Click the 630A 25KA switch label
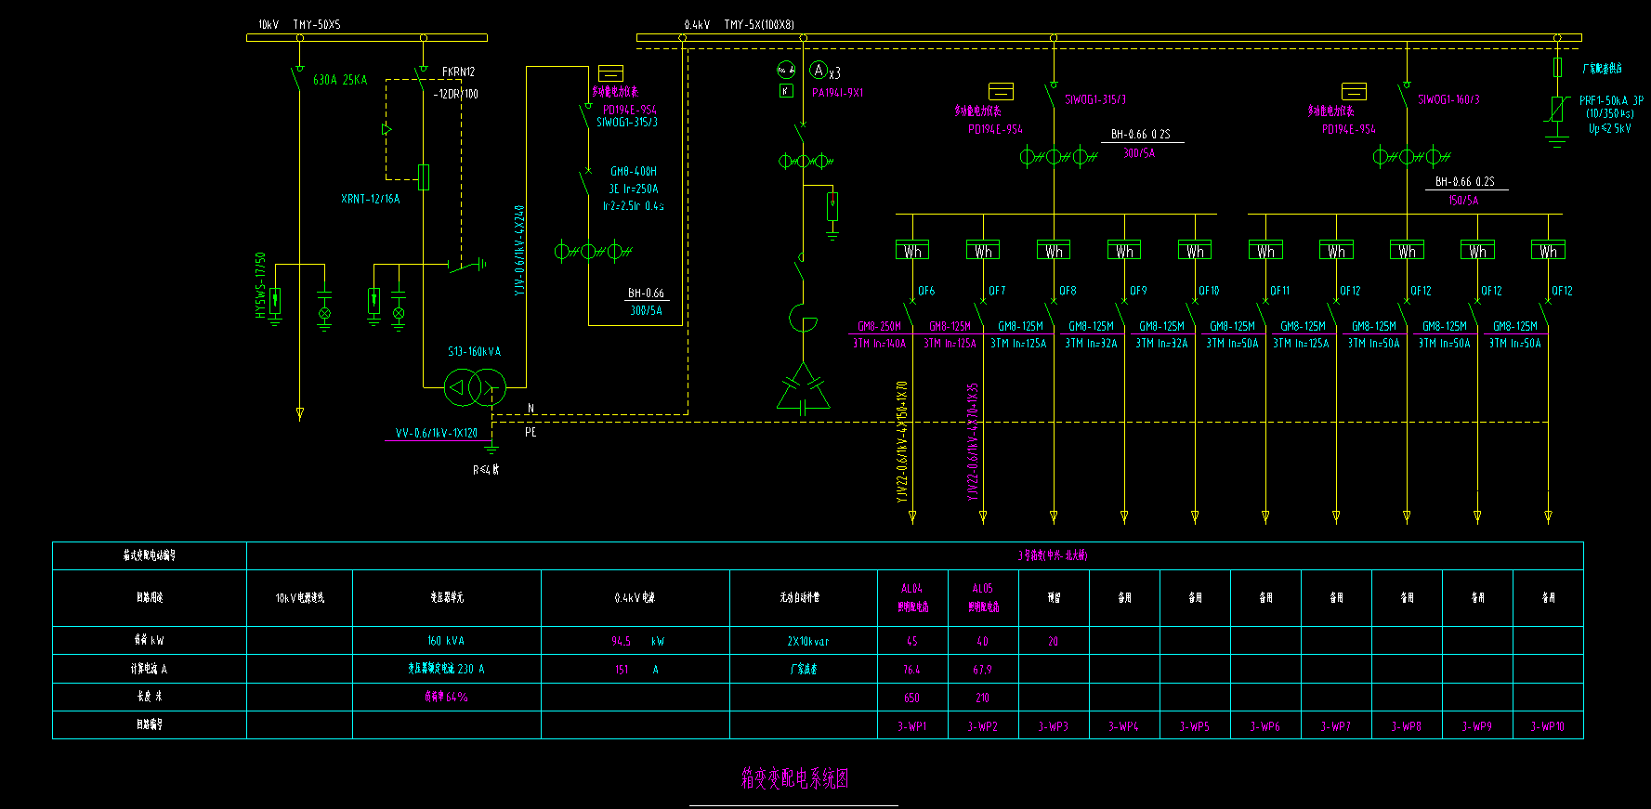The height and width of the screenshot is (809, 1651). [x=340, y=81]
